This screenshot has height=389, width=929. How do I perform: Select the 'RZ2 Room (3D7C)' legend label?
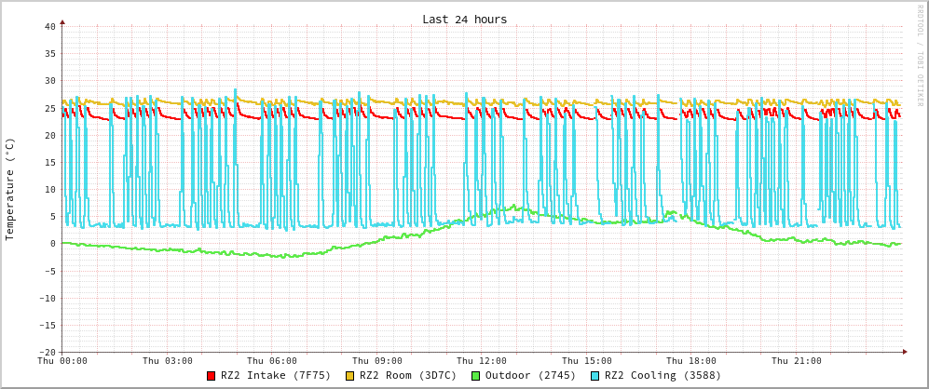point(408,375)
